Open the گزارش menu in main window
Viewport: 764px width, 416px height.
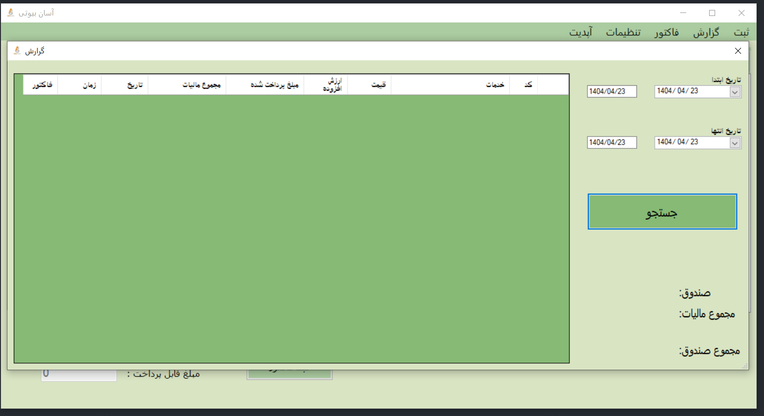point(706,32)
